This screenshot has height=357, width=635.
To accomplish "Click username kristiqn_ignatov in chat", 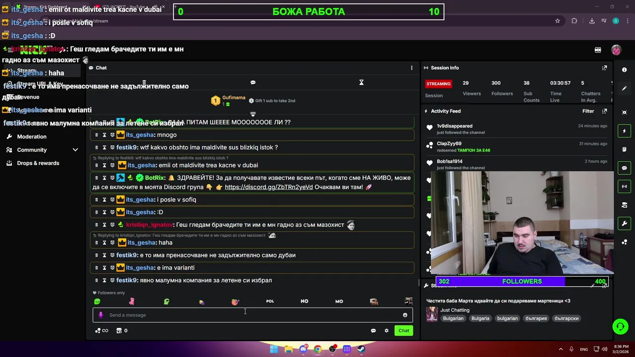I will 149,225.
